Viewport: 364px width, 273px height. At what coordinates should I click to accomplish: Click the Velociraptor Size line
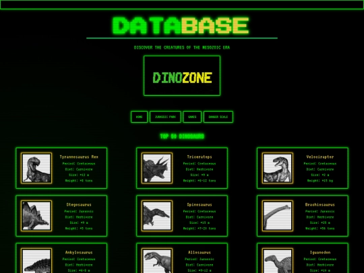[320, 175]
